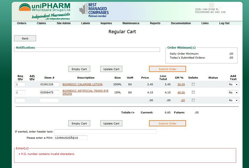Open the Inquiries menu

pyautogui.click(x=106, y=23)
